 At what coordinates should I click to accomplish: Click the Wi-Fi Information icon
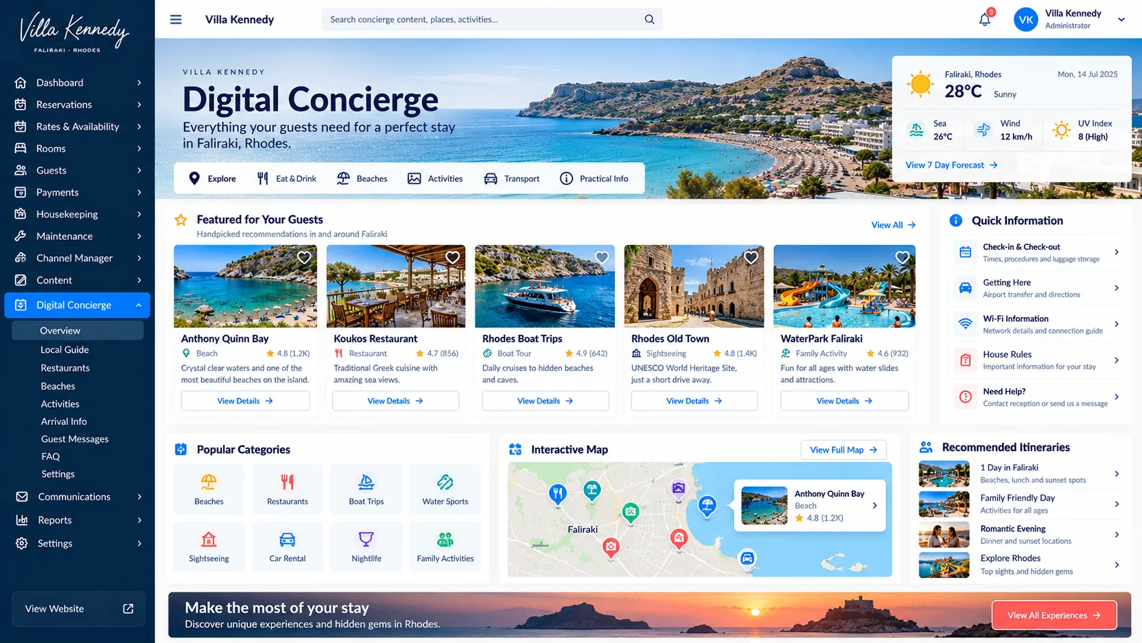[965, 324]
